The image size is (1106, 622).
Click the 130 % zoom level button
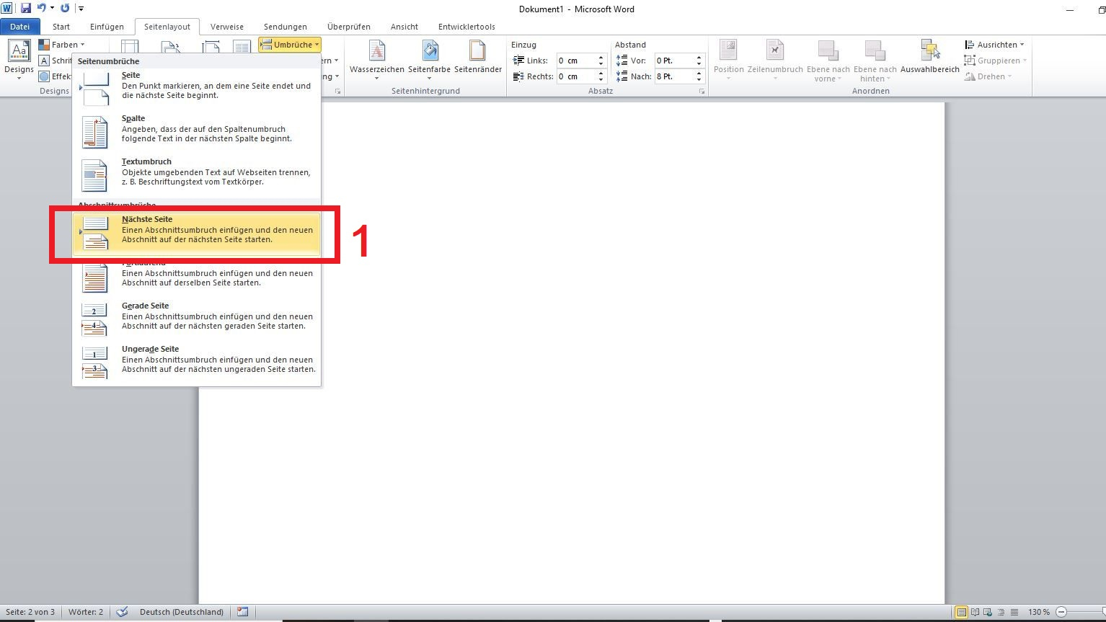click(x=1038, y=612)
